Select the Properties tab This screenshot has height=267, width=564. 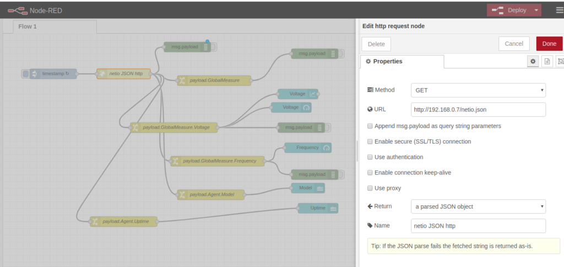click(402, 62)
